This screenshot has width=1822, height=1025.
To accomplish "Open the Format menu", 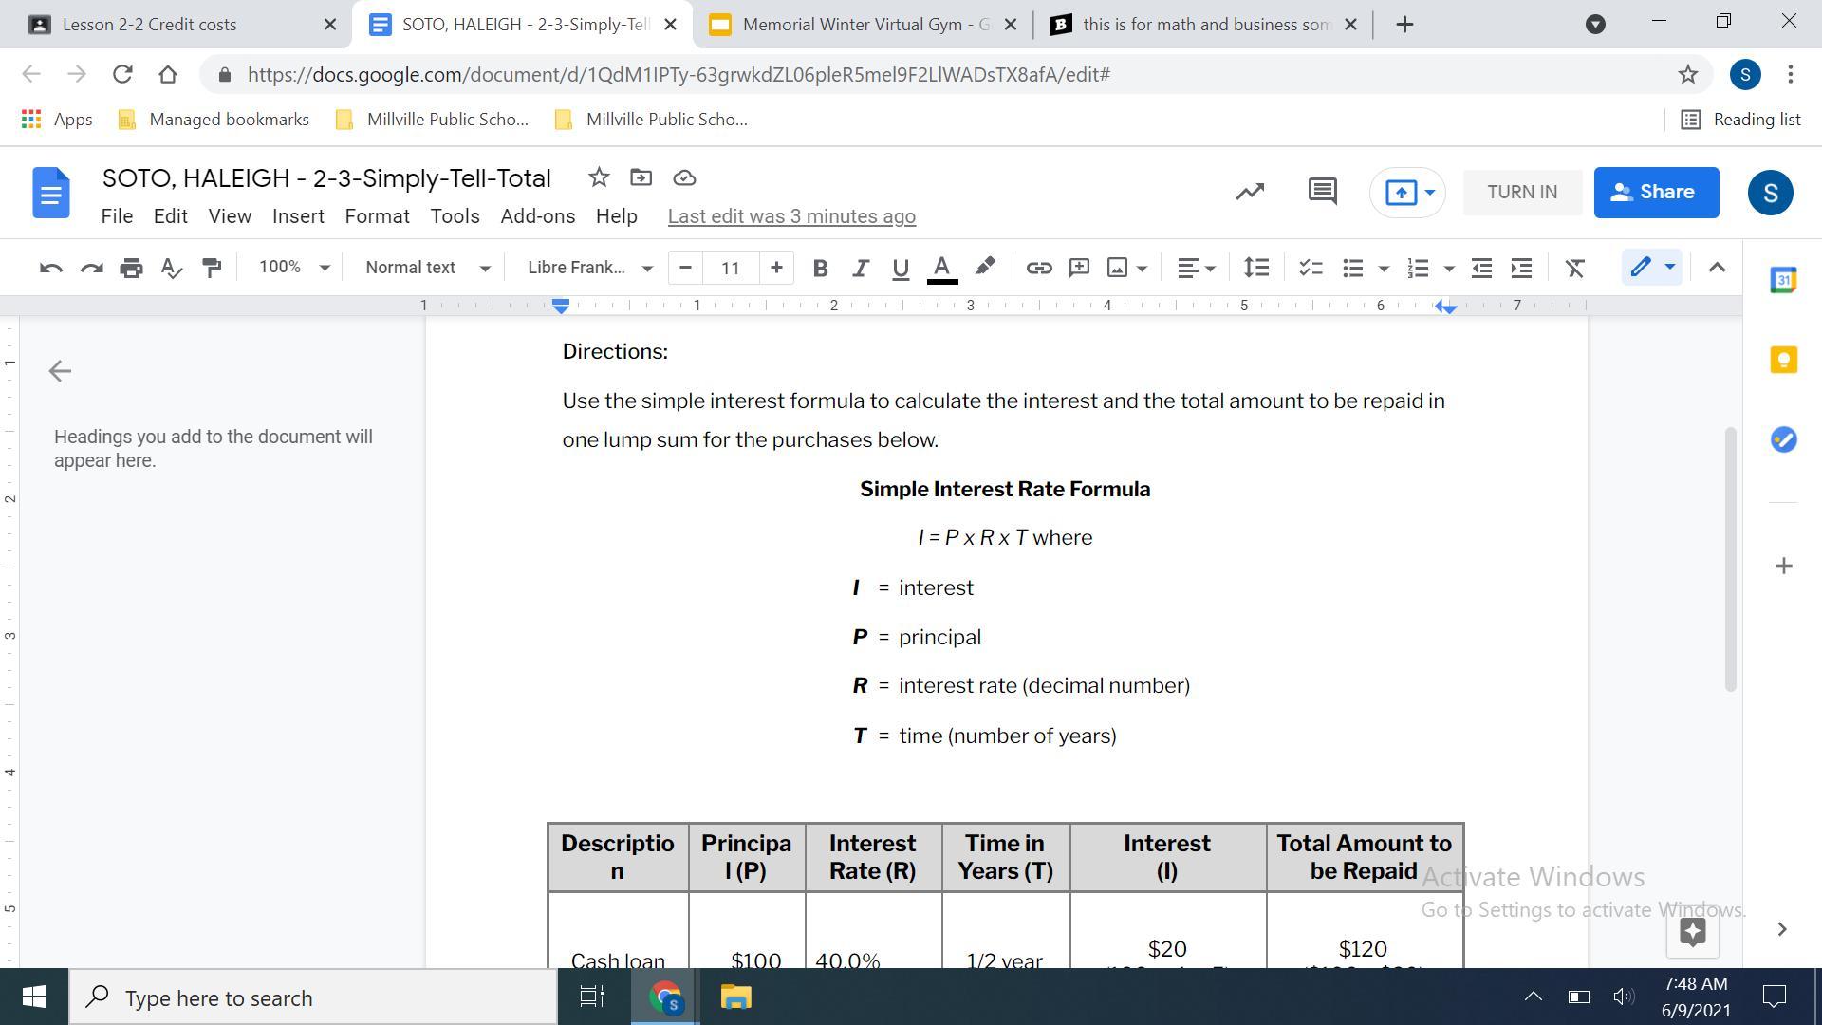I will [377, 216].
